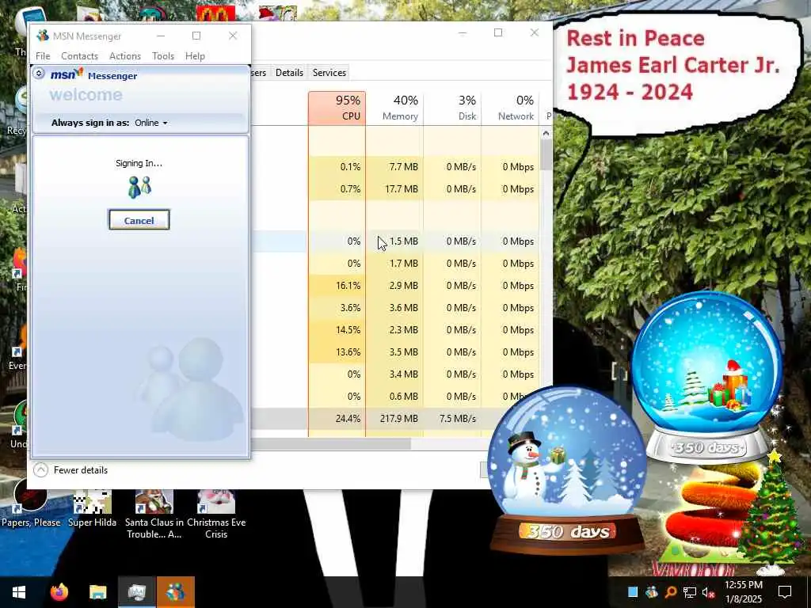Switch to the Details tab in Task Manager
The image size is (811, 608).
(289, 73)
